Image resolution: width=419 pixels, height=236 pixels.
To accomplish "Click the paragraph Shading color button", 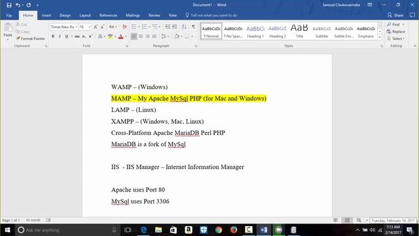I will [x=176, y=36].
